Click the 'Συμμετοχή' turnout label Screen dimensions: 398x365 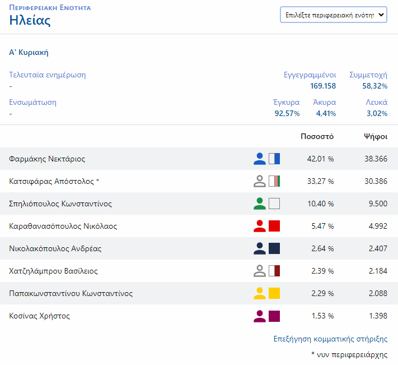tap(368, 75)
